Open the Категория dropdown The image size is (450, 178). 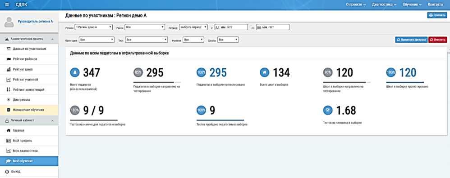click(x=96, y=40)
